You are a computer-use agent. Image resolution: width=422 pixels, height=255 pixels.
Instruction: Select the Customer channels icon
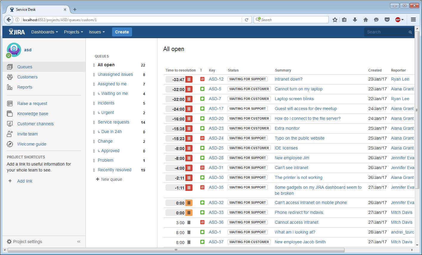click(10, 124)
